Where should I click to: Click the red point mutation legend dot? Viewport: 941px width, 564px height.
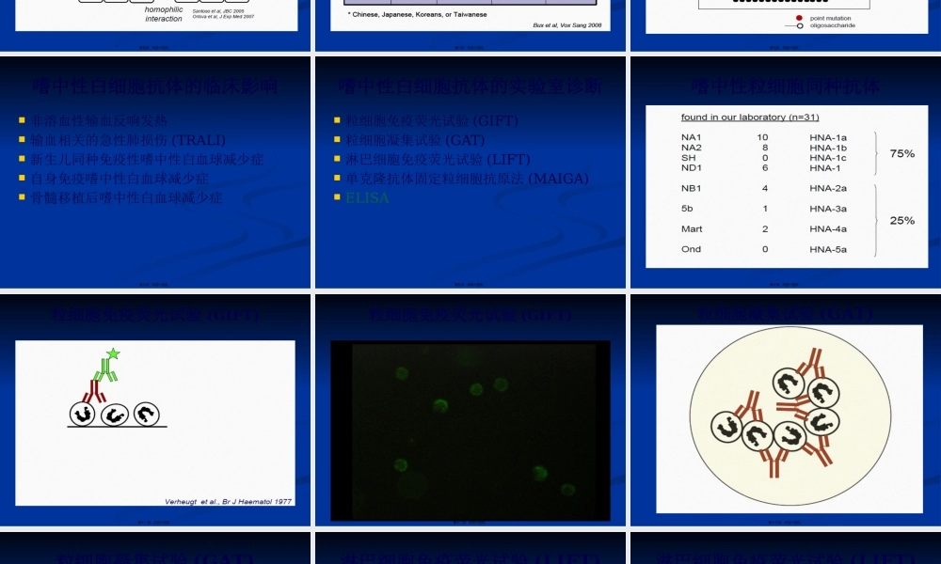click(799, 18)
